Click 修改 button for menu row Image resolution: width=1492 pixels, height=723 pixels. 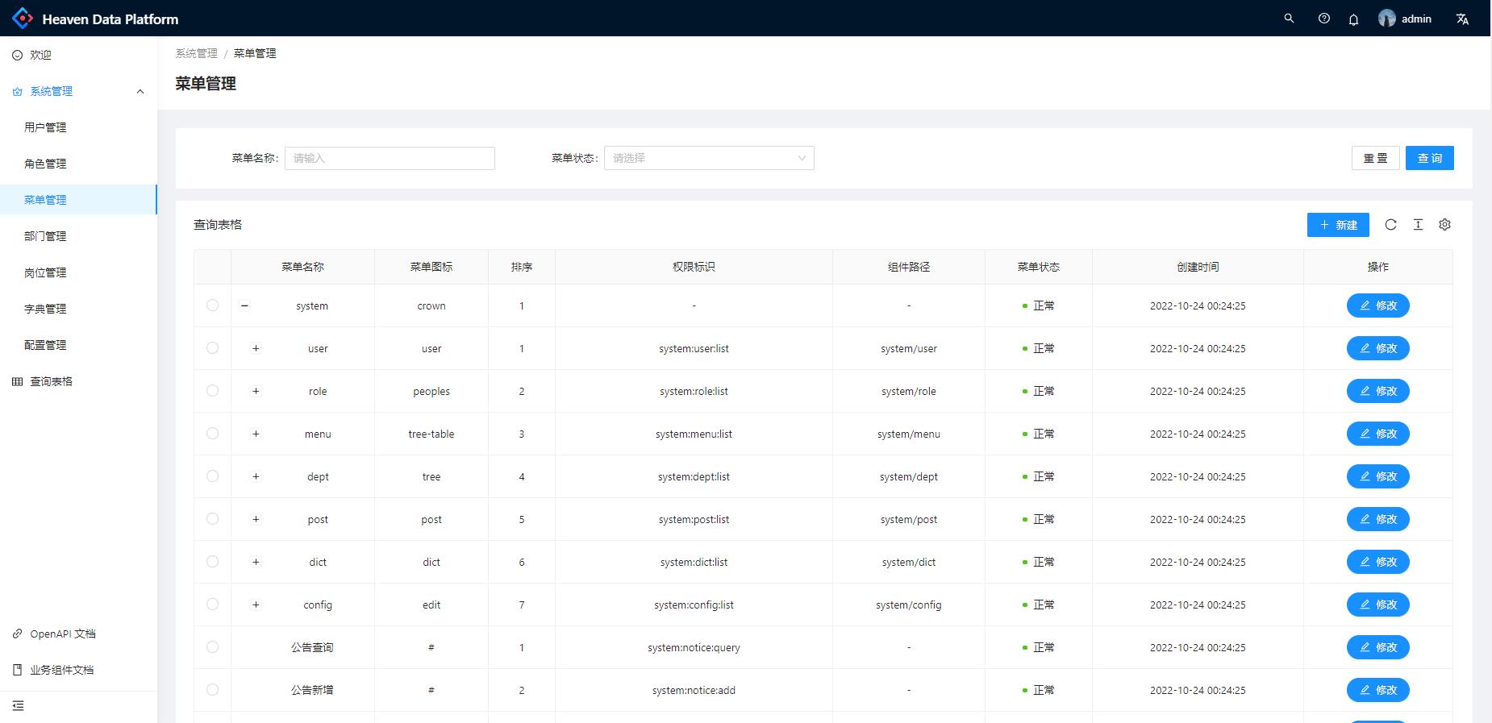point(1377,434)
